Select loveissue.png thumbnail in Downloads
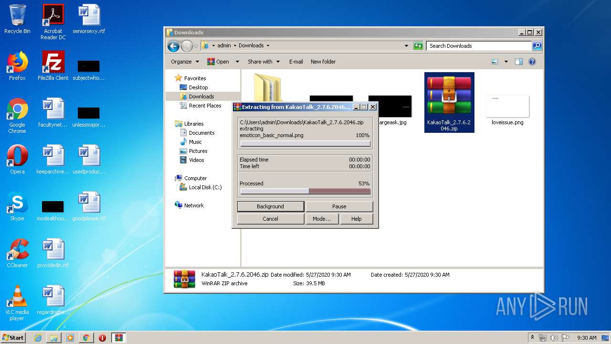 coord(507,110)
